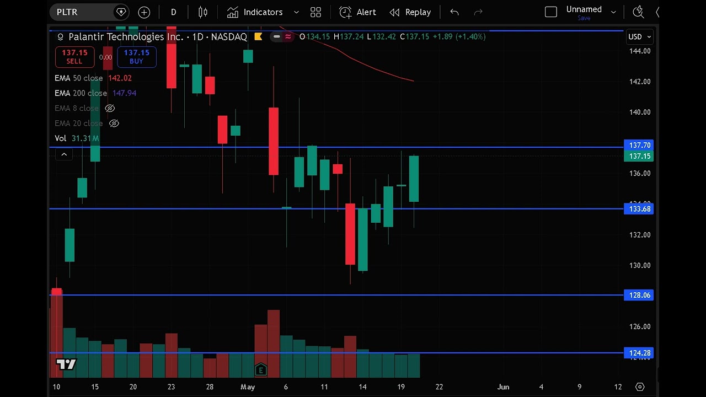Click the 137.70 horizontal line price label
This screenshot has height=397, width=706.
(x=639, y=146)
